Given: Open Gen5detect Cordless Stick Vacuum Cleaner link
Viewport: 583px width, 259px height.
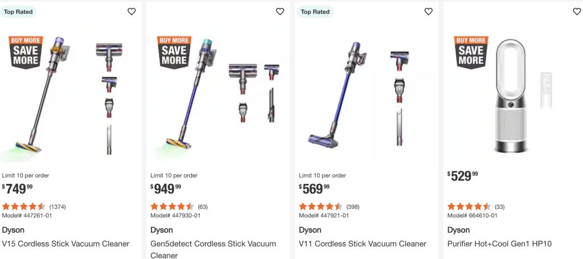Looking at the screenshot, I should (x=213, y=244).
